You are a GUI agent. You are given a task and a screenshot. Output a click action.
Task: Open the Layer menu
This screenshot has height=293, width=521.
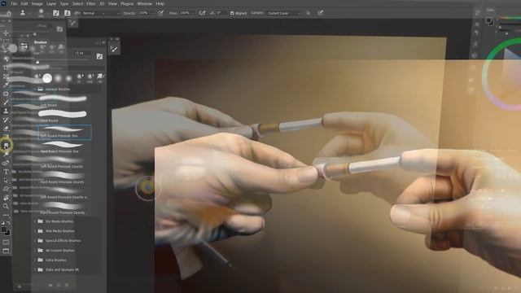(x=51, y=3)
